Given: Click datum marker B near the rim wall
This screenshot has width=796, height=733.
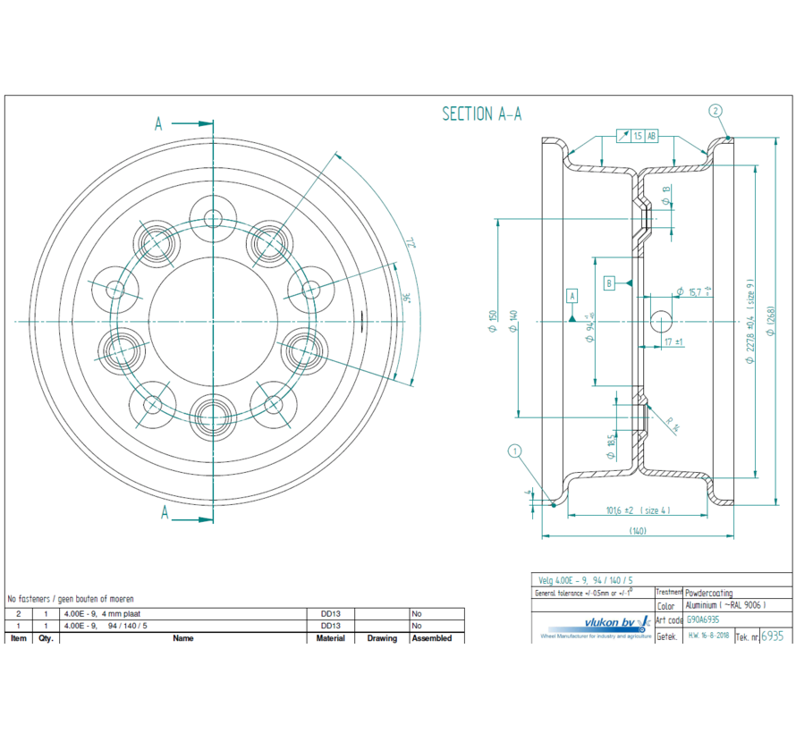Looking at the screenshot, I should (x=608, y=282).
